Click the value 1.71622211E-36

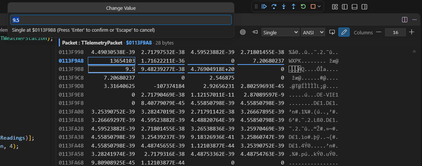162,61
